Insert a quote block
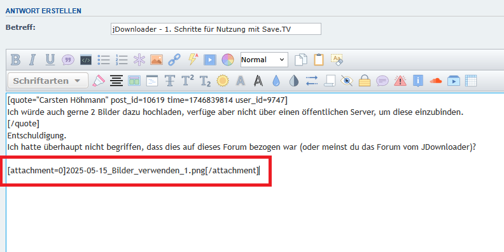This screenshot has height=252, width=504. [x=68, y=60]
